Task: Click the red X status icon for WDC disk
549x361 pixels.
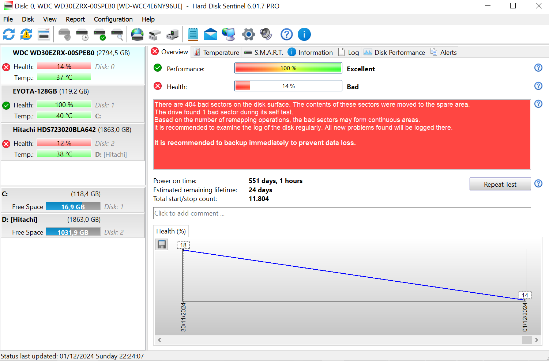Action: [x=6, y=67]
